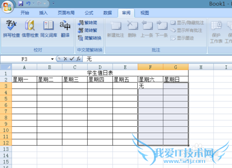Click cell 星期六
Viewport: 232px width, 168px height.
tap(150, 80)
